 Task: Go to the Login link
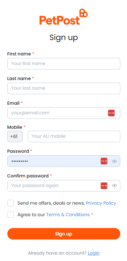(x=93, y=253)
